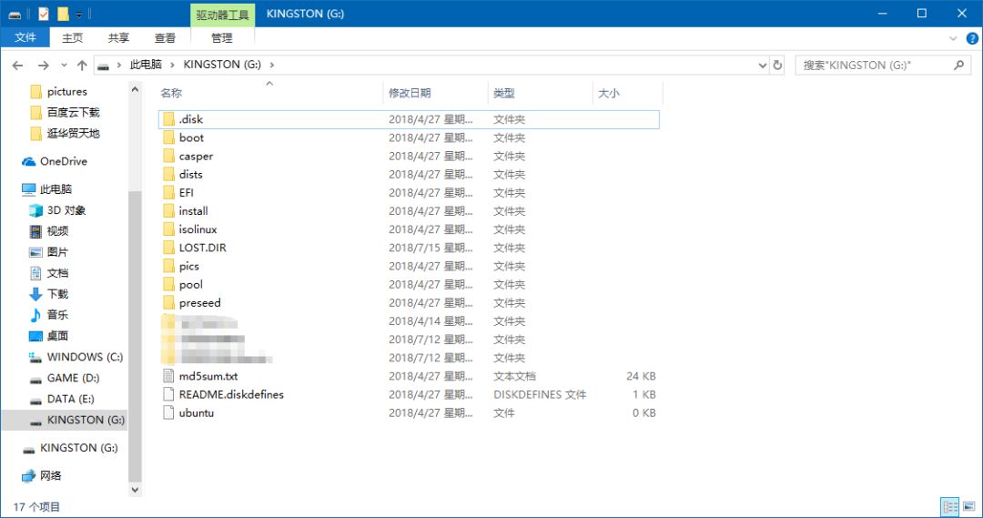The height and width of the screenshot is (518, 983).
Task: Open Help via the question mark icon
Action: coord(972,38)
